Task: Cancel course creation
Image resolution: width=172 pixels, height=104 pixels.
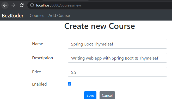Action: 107,95
